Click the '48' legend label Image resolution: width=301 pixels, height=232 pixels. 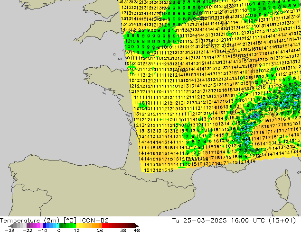click(x=137, y=230)
